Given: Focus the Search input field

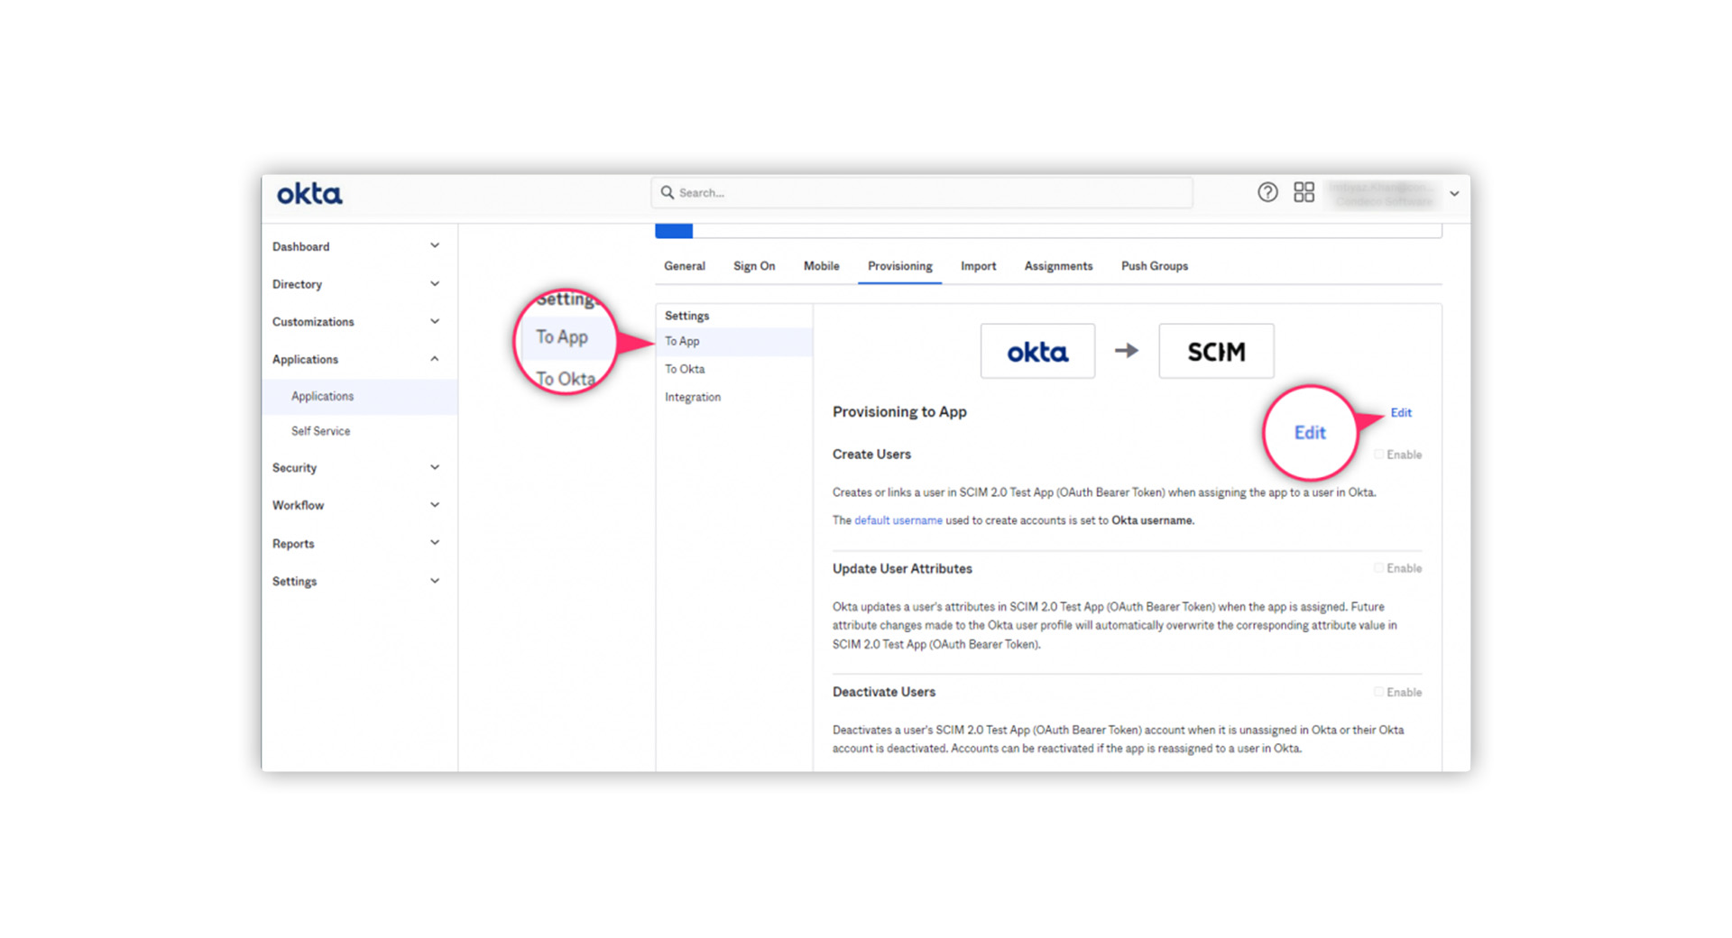Looking at the screenshot, I should (922, 192).
